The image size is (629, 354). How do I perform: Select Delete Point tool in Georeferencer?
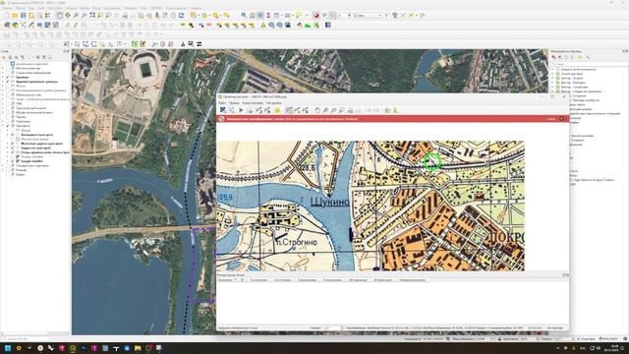298,110
